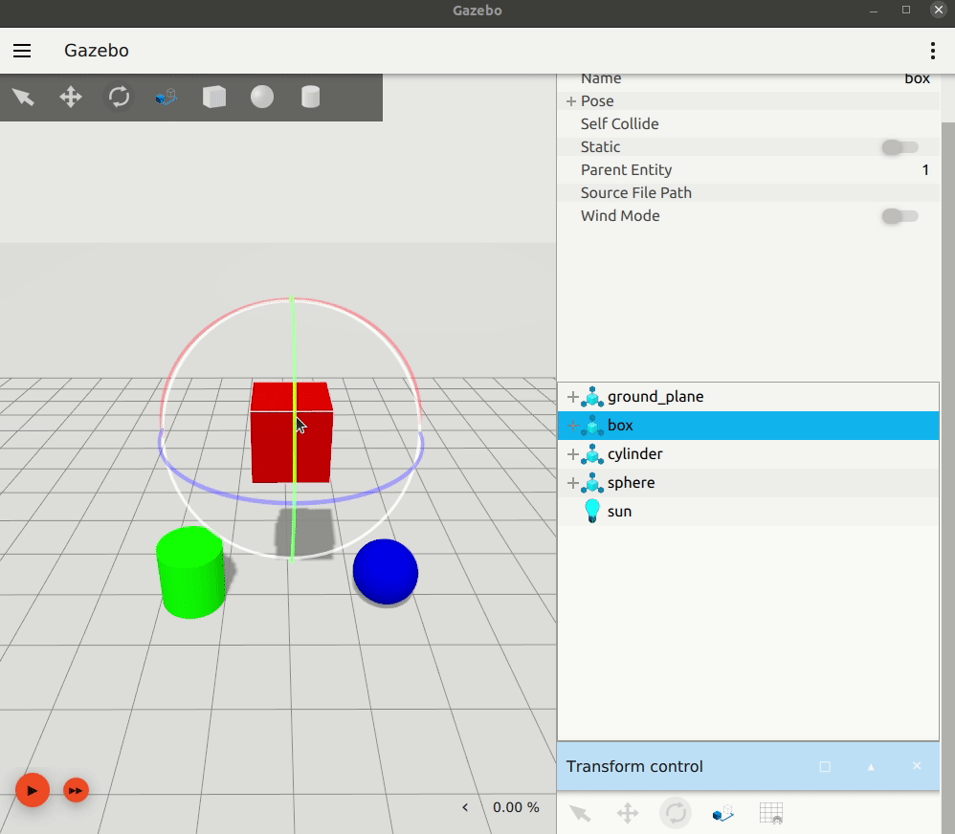Toggle the Wind Mode switch
The width and height of the screenshot is (955, 834).
click(900, 216)
